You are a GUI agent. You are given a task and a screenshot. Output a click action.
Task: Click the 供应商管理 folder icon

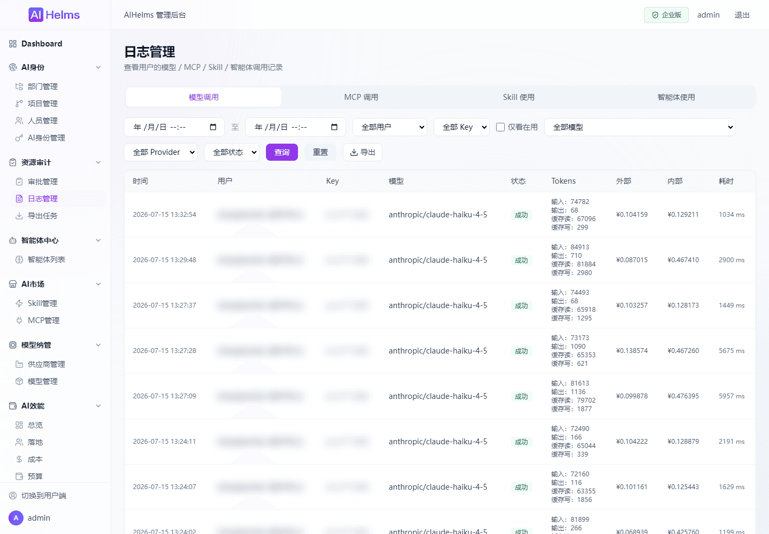click(x=19, y=364)
